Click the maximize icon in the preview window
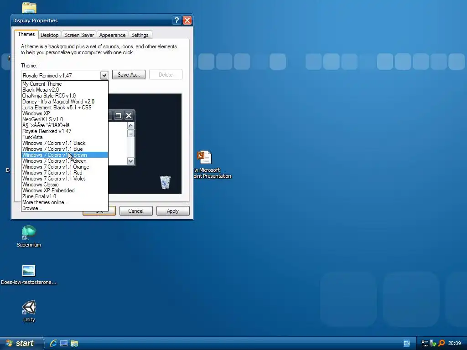The height and width of the screenshot is (350, 467). pyautogui.click(x=118, y=115)
